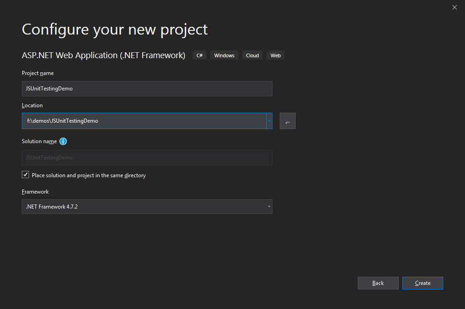
Task: Click the Web tag
Action: click(x=276, y=55)
